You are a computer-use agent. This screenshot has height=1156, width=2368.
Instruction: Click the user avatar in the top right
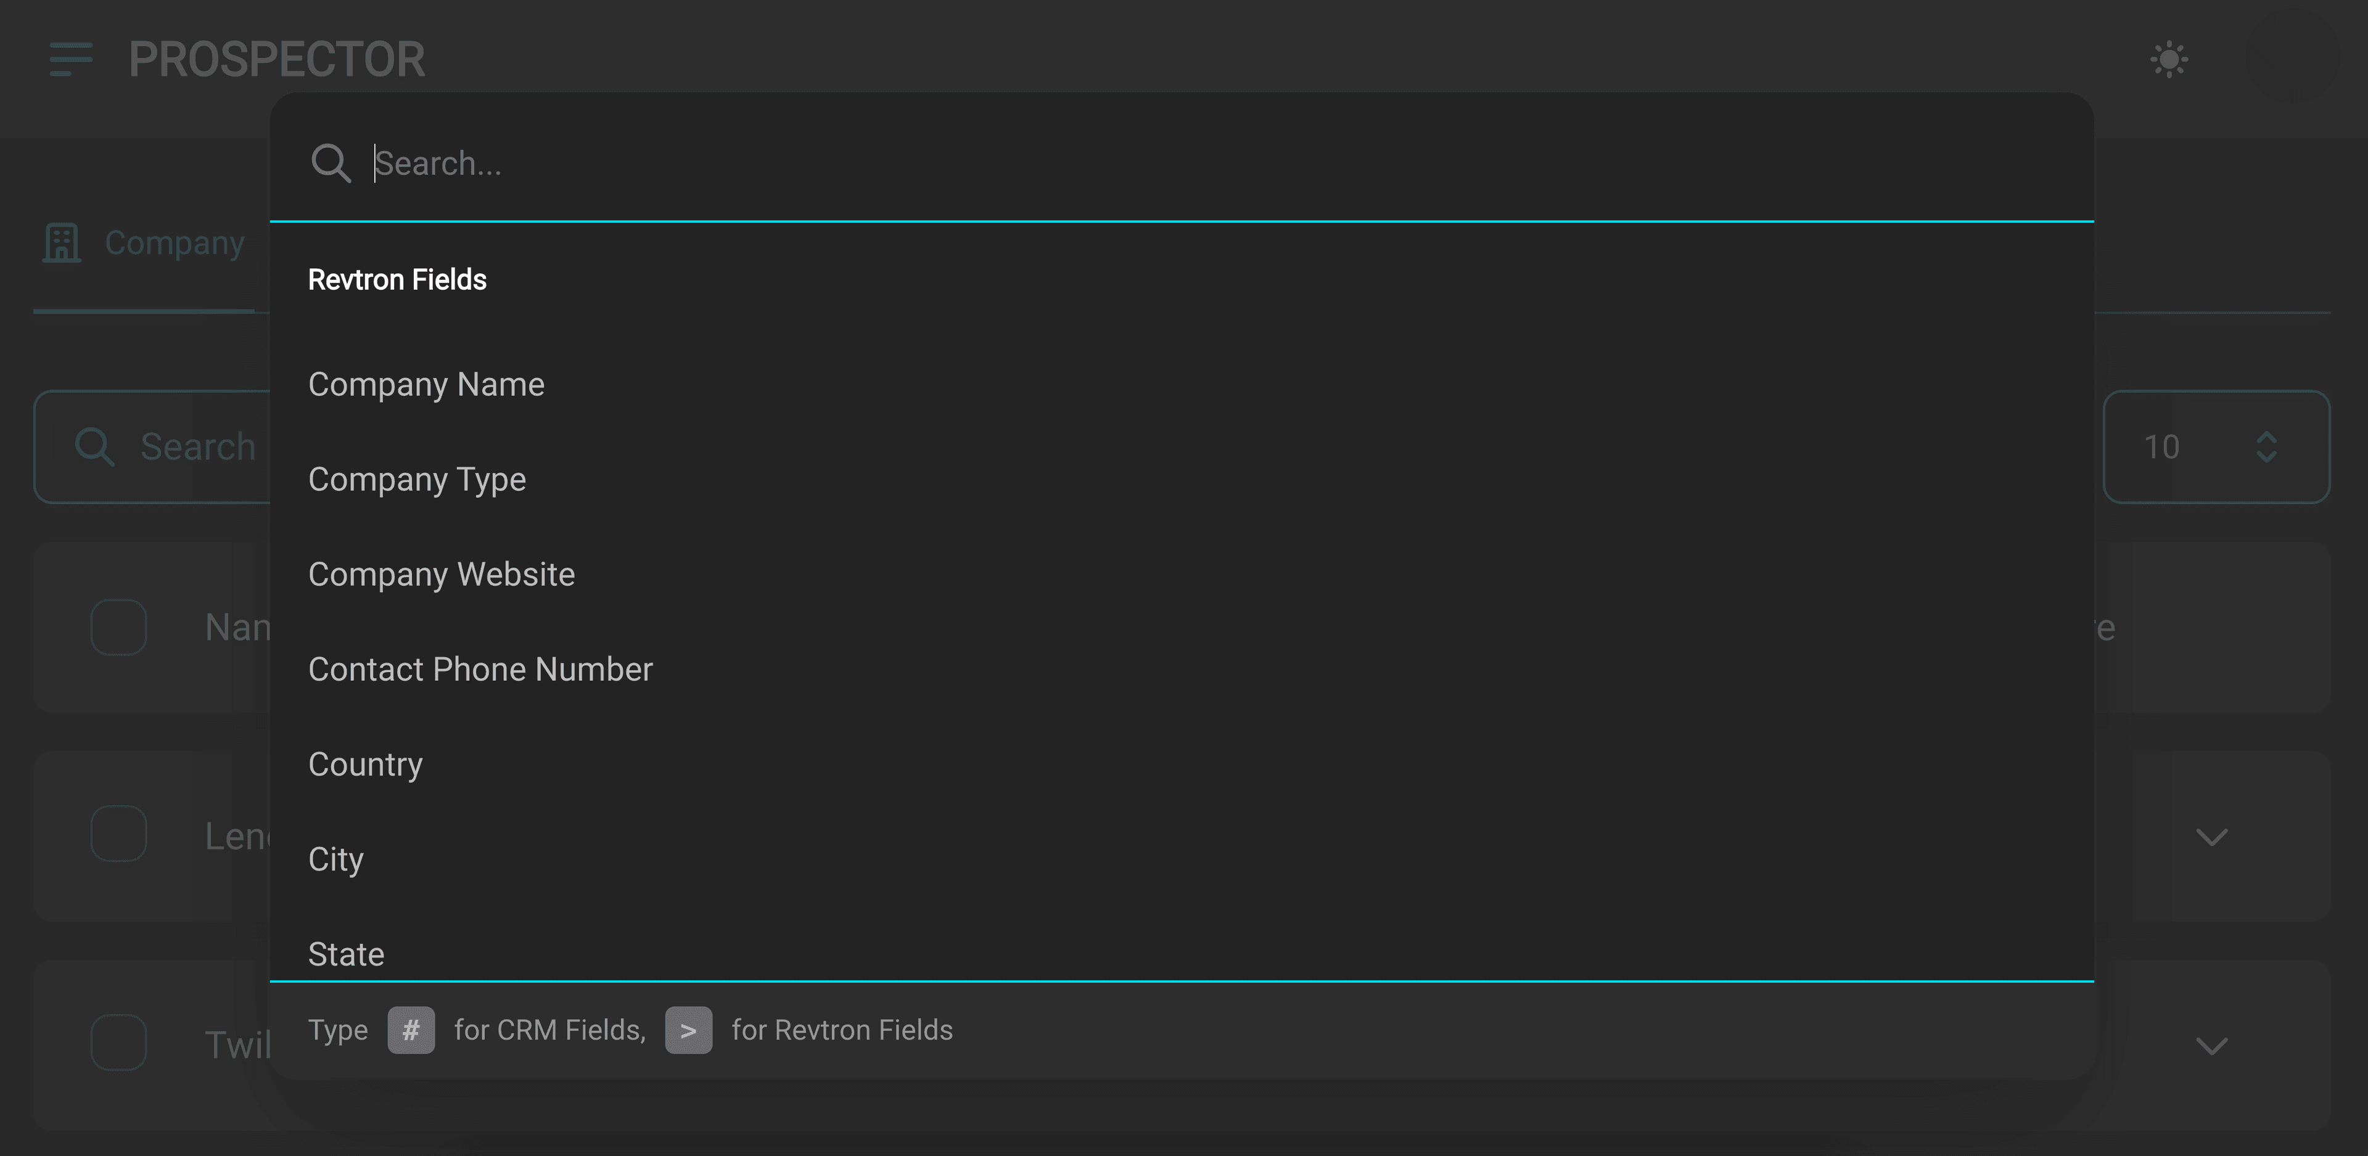pos(2293,57)
